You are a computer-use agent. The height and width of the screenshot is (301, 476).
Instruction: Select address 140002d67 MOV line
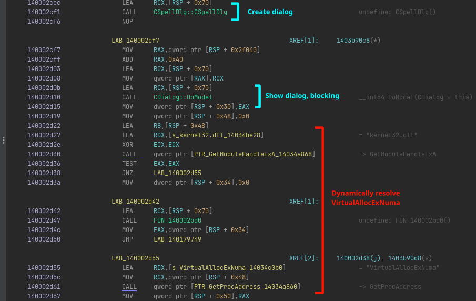pyautogui.click(x=44, y=296)
